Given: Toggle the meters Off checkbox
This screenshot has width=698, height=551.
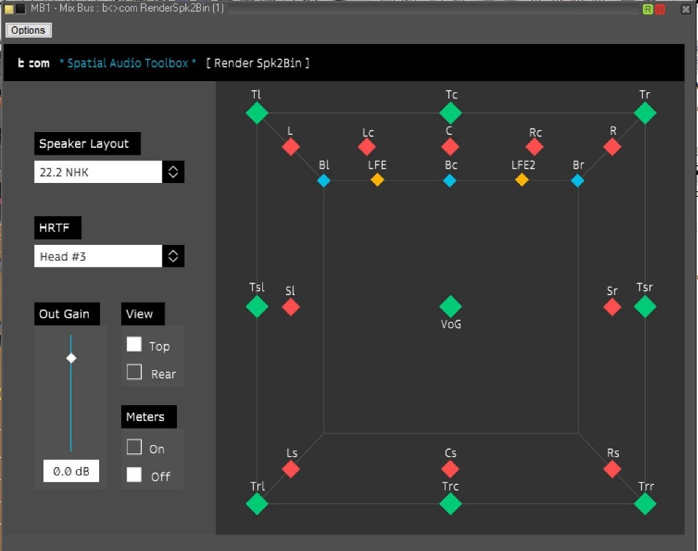Looking at the screenshot, I should pos(134,475).
